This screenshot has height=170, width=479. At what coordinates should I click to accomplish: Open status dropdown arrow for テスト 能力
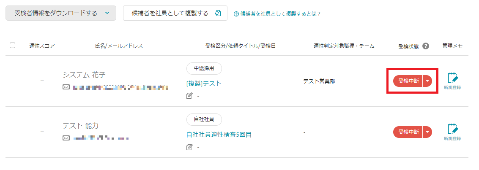427,132
